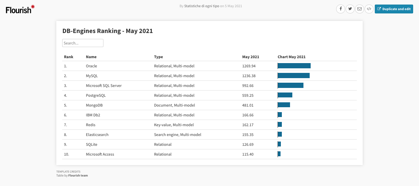Click rank number 5. cell

65,105
